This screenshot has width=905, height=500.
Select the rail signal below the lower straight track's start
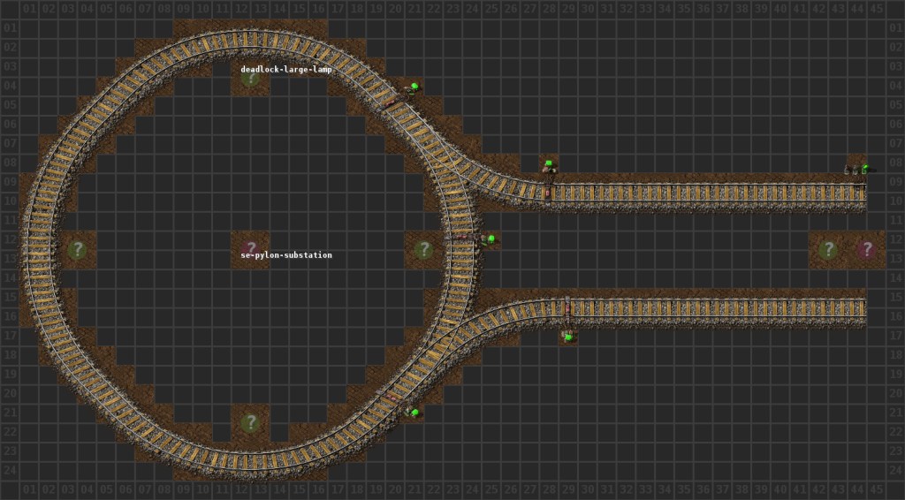[568, 337]
